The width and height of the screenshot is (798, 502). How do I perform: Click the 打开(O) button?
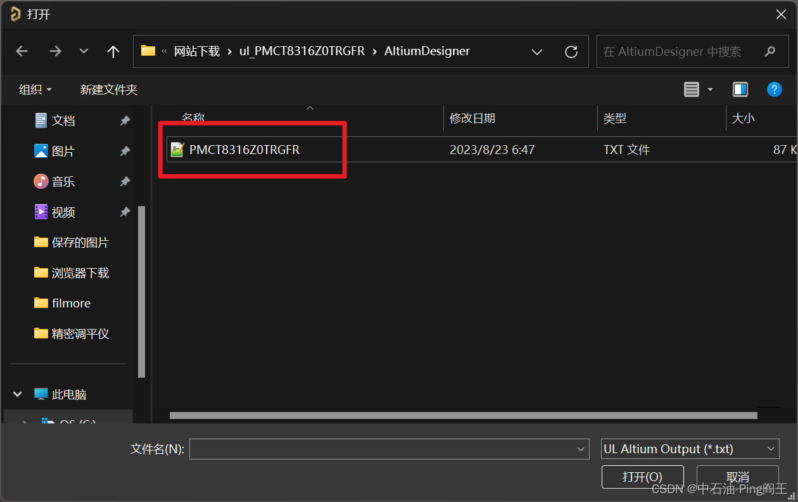point(642,477)
